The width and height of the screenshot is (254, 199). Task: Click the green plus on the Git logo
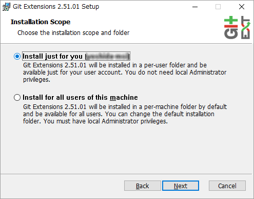point(231,20)
